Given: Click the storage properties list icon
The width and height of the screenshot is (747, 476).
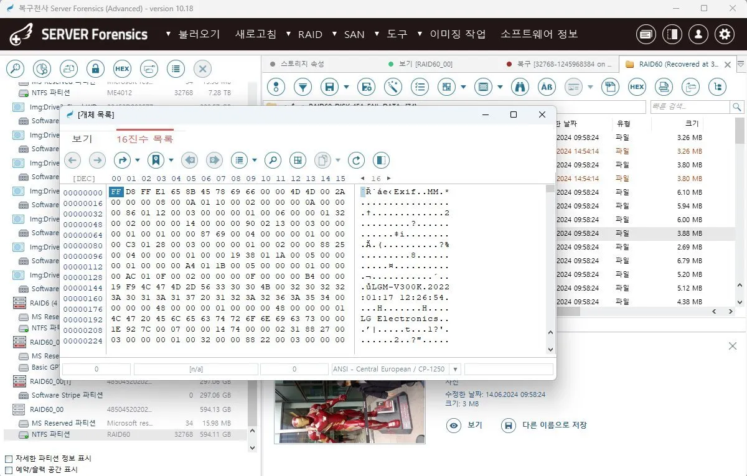Looking at the screenshot, I should pyautogui.click(x=176, y=68).
